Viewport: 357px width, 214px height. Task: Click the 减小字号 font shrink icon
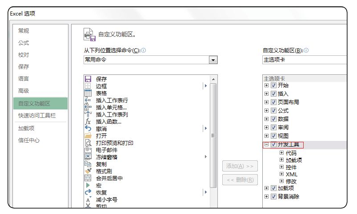[88, 199]
